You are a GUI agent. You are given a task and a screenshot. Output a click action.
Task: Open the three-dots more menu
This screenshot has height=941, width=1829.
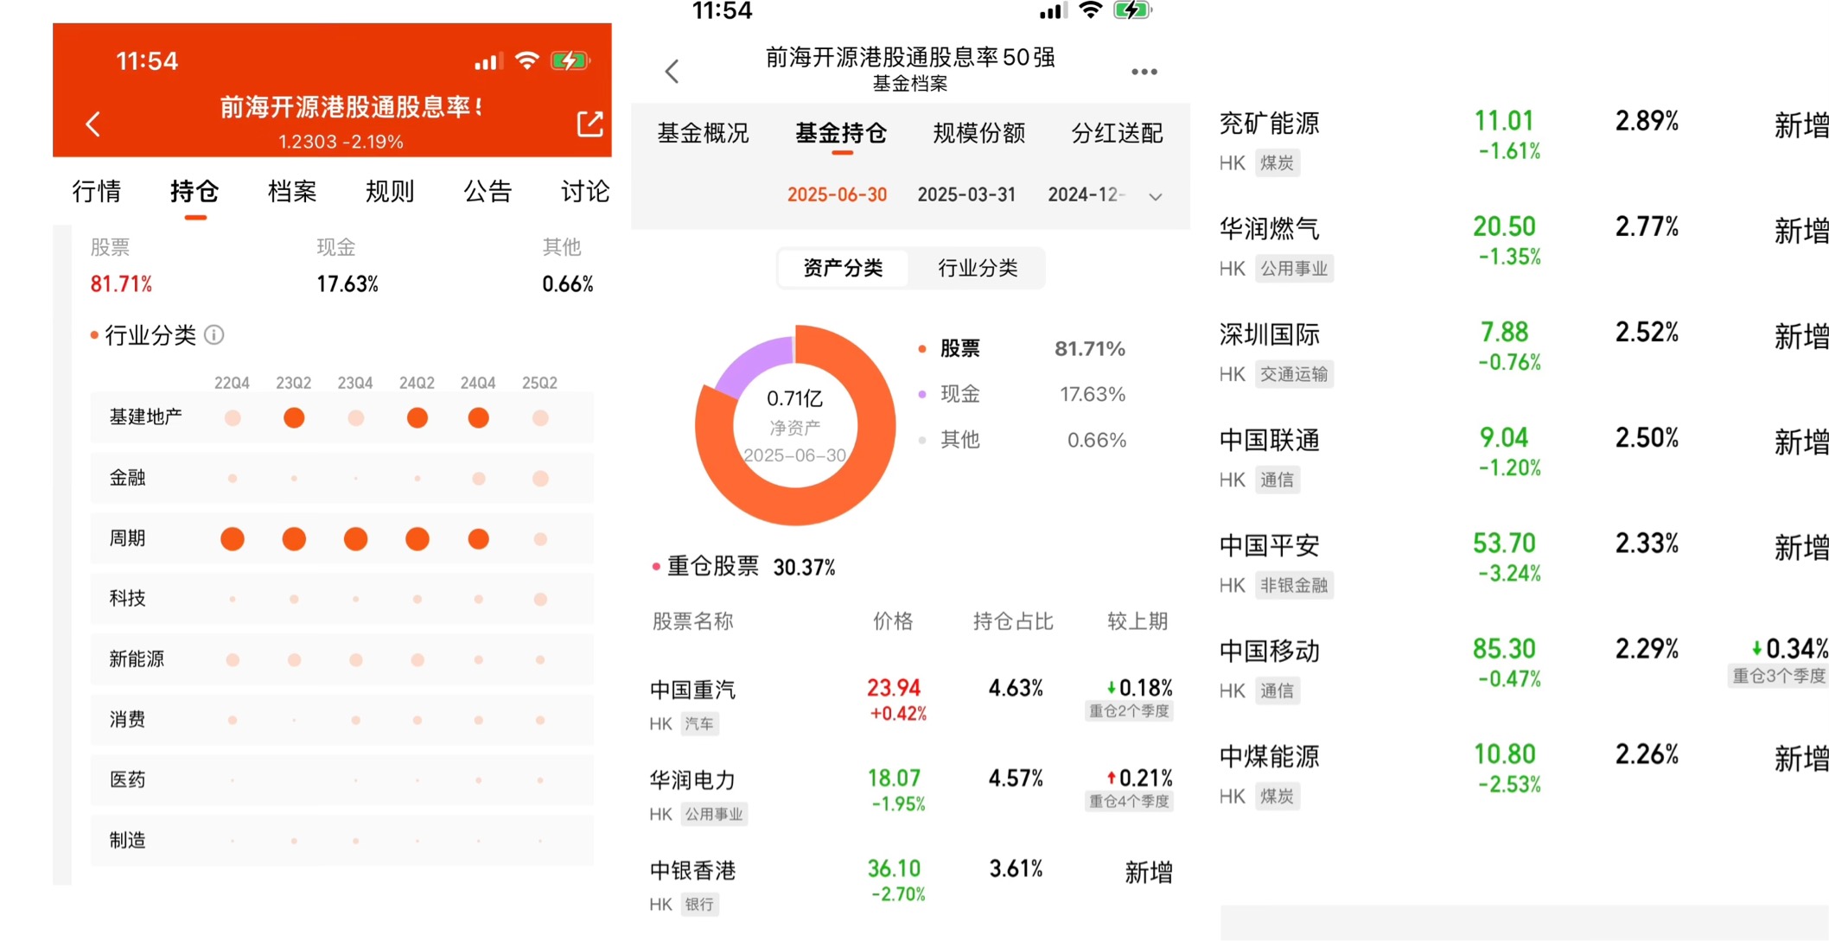coord(1144,72)
